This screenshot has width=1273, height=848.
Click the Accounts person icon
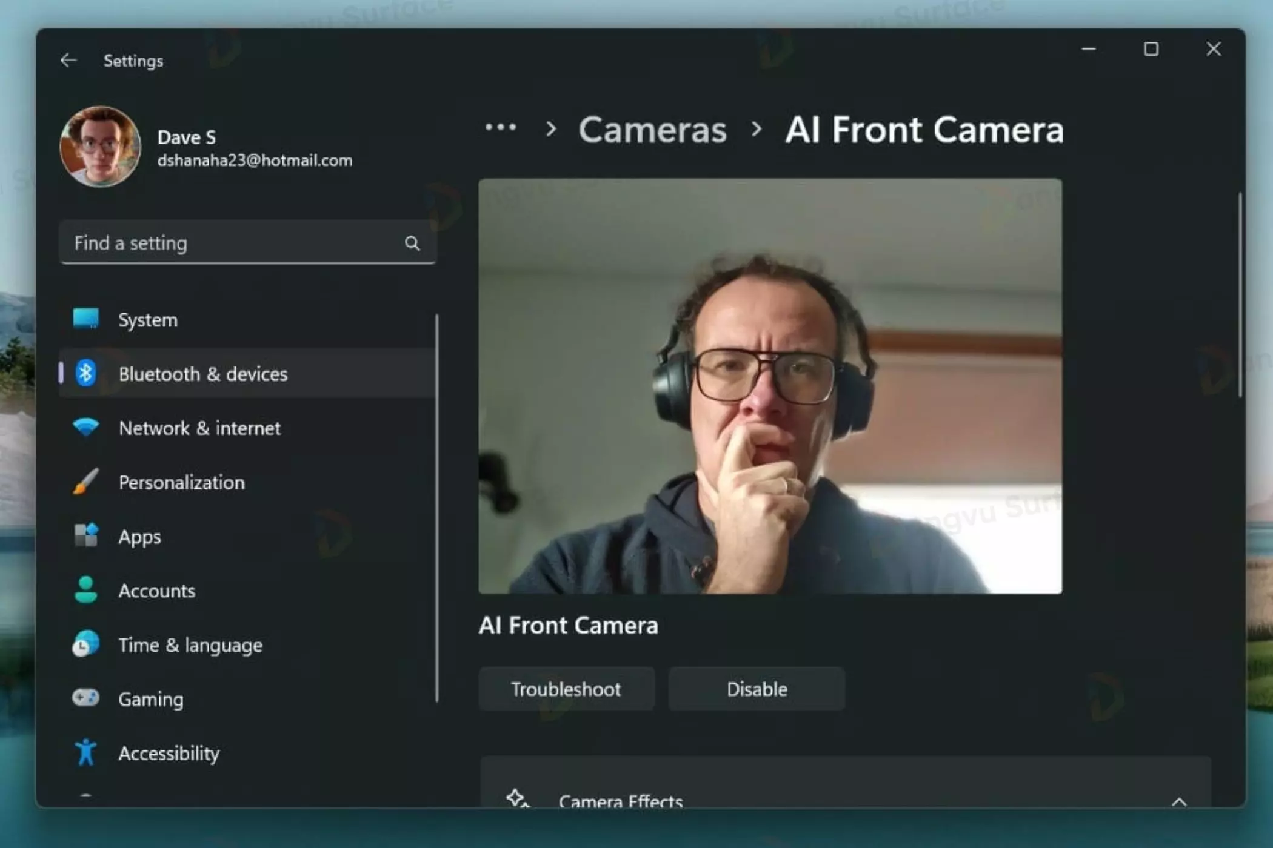point(85,590)
